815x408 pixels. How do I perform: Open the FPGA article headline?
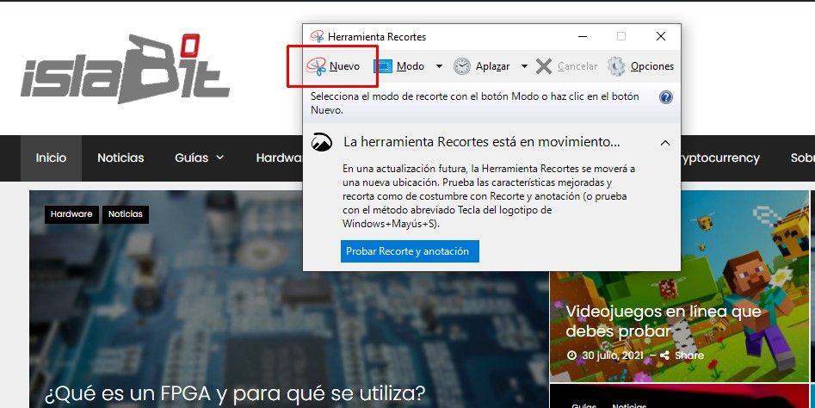point(235,394)
